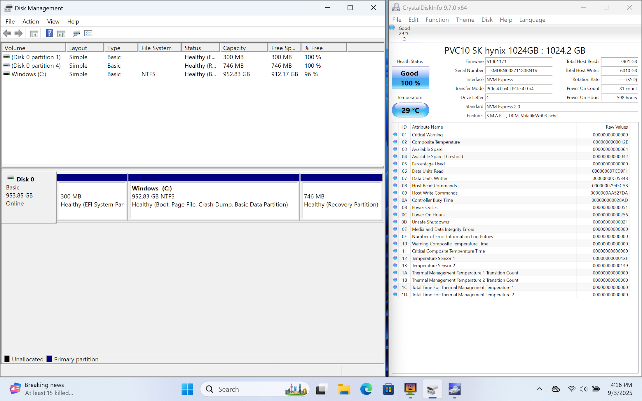Open the File menu in CrystalDiskInfo
Viewport: 642px width, 401px height.
tap(397, 20)
